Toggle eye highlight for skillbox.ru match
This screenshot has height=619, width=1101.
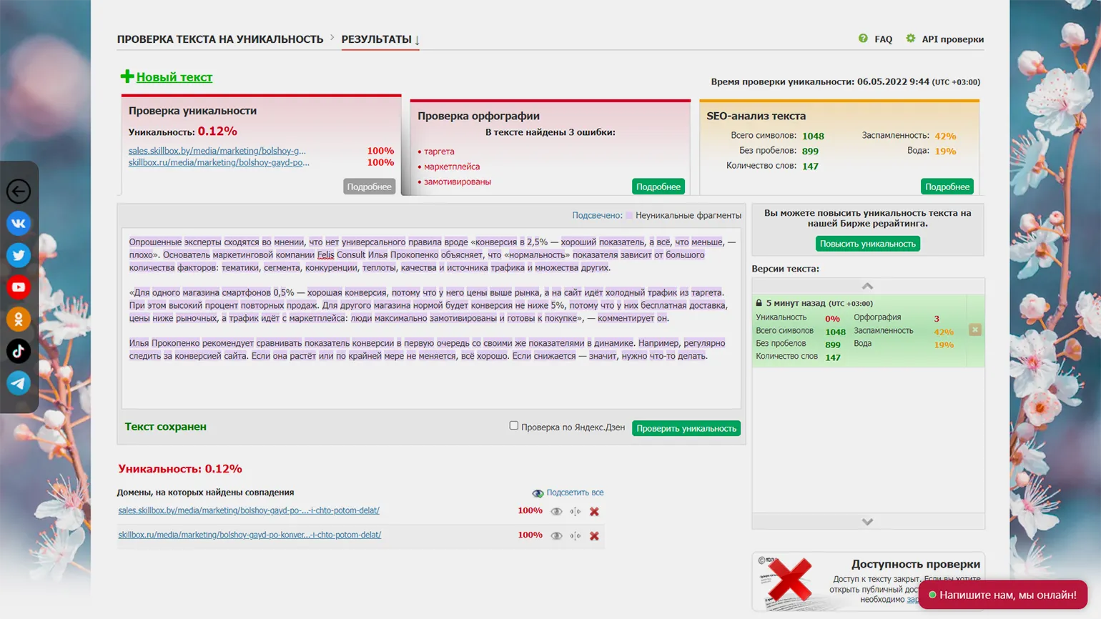point(556,536)
